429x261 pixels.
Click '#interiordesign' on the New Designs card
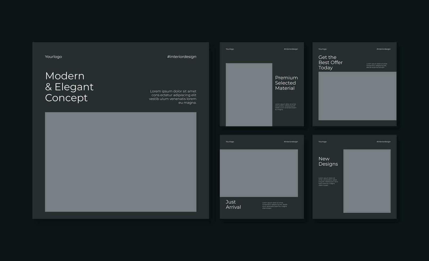point(383,142)
